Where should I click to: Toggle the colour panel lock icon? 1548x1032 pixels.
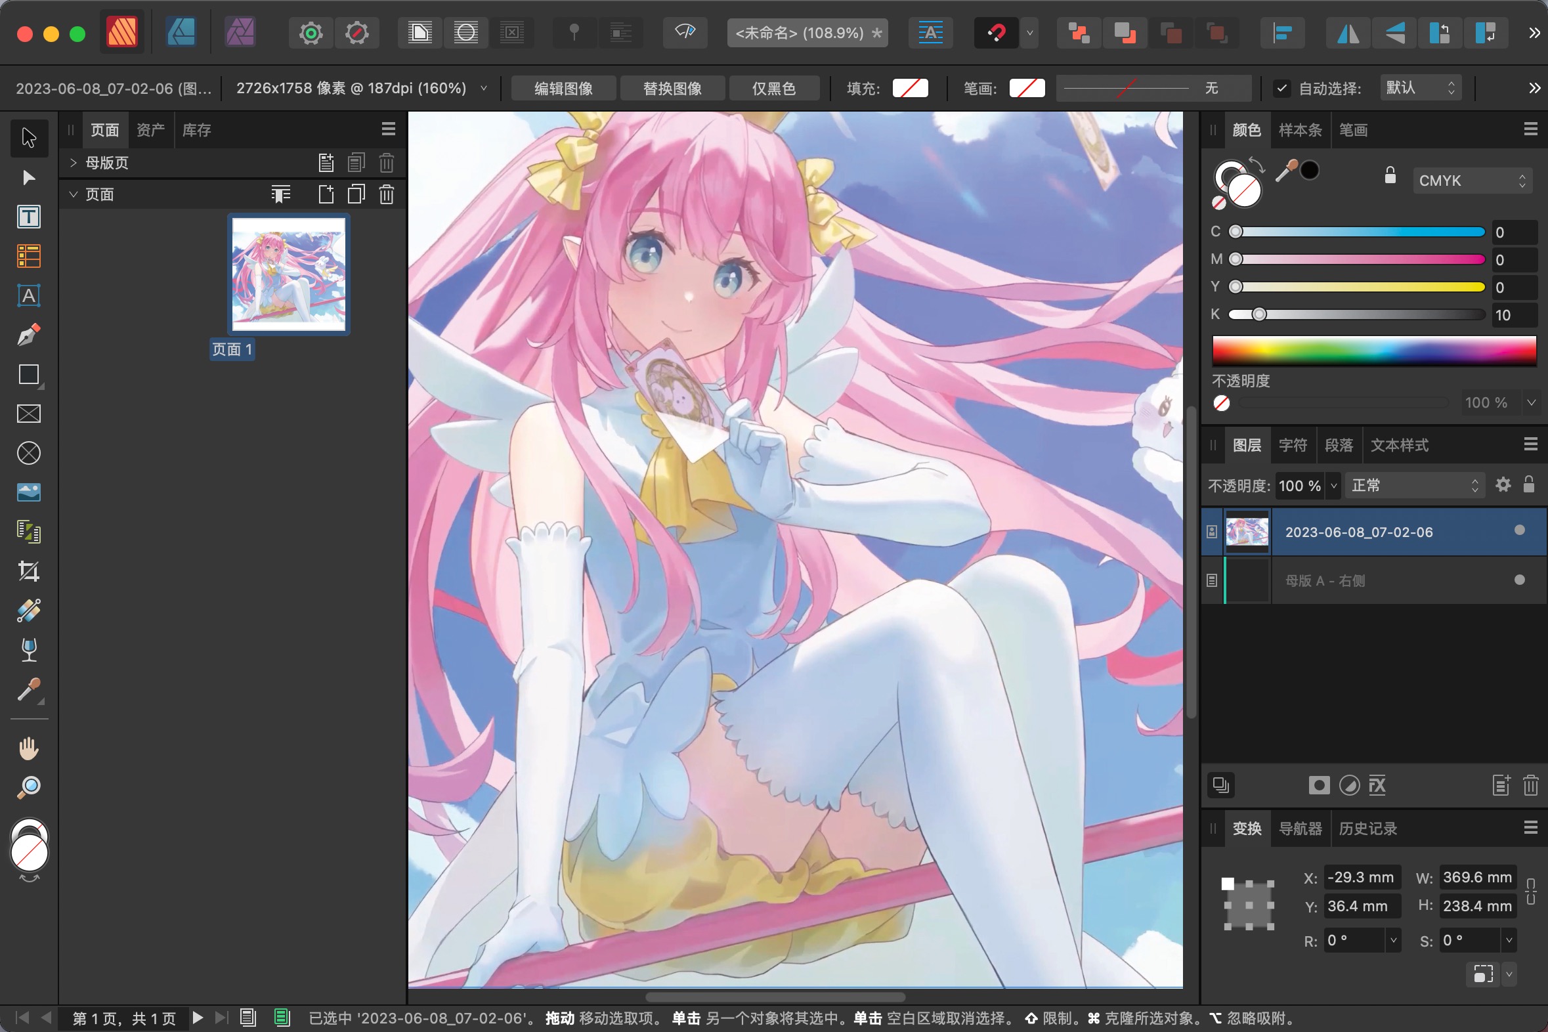(x=1390, y=175)
